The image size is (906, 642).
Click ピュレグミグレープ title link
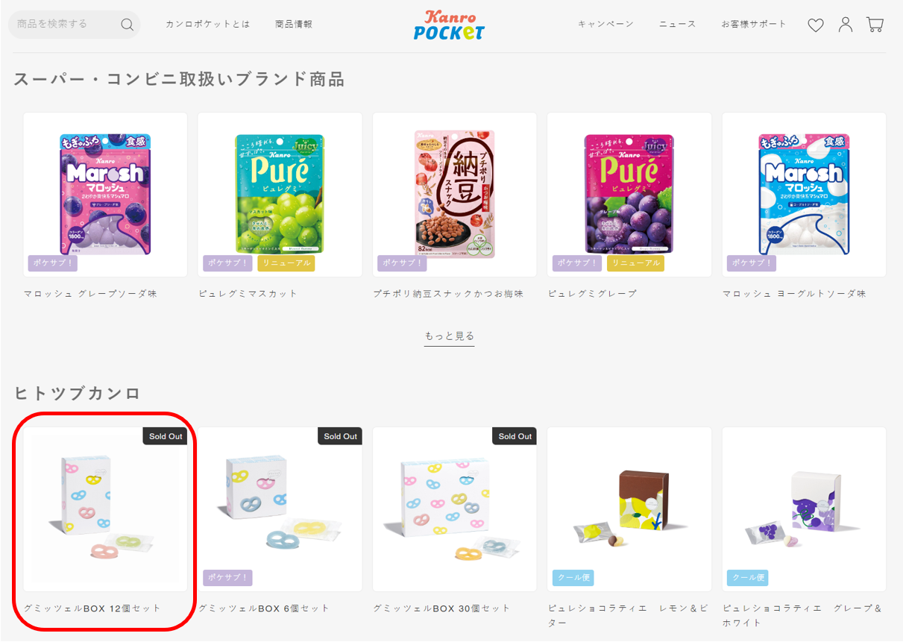click(593, 294)
